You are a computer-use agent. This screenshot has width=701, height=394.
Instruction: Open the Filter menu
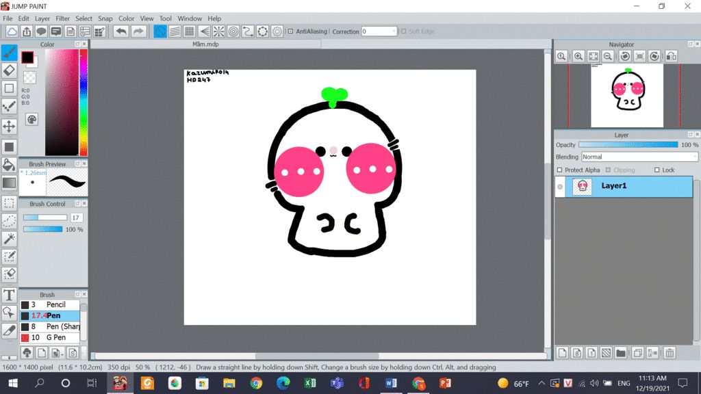[x=62, y=18]
